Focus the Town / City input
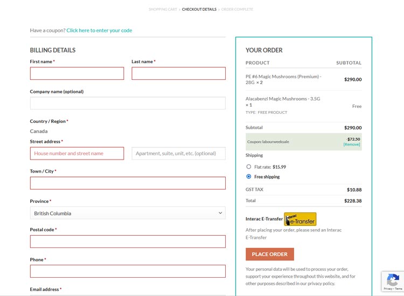 [128, 183]
